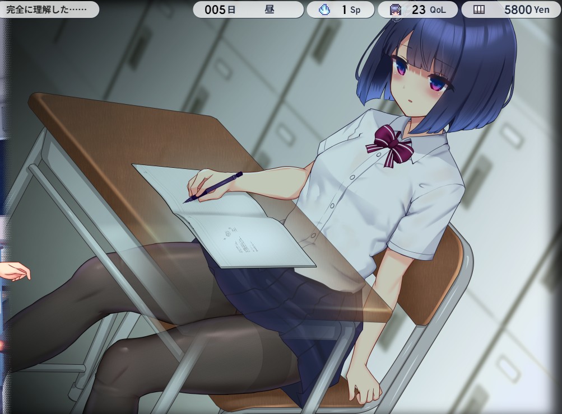Click the QoL character face icon

coord(396,10)
